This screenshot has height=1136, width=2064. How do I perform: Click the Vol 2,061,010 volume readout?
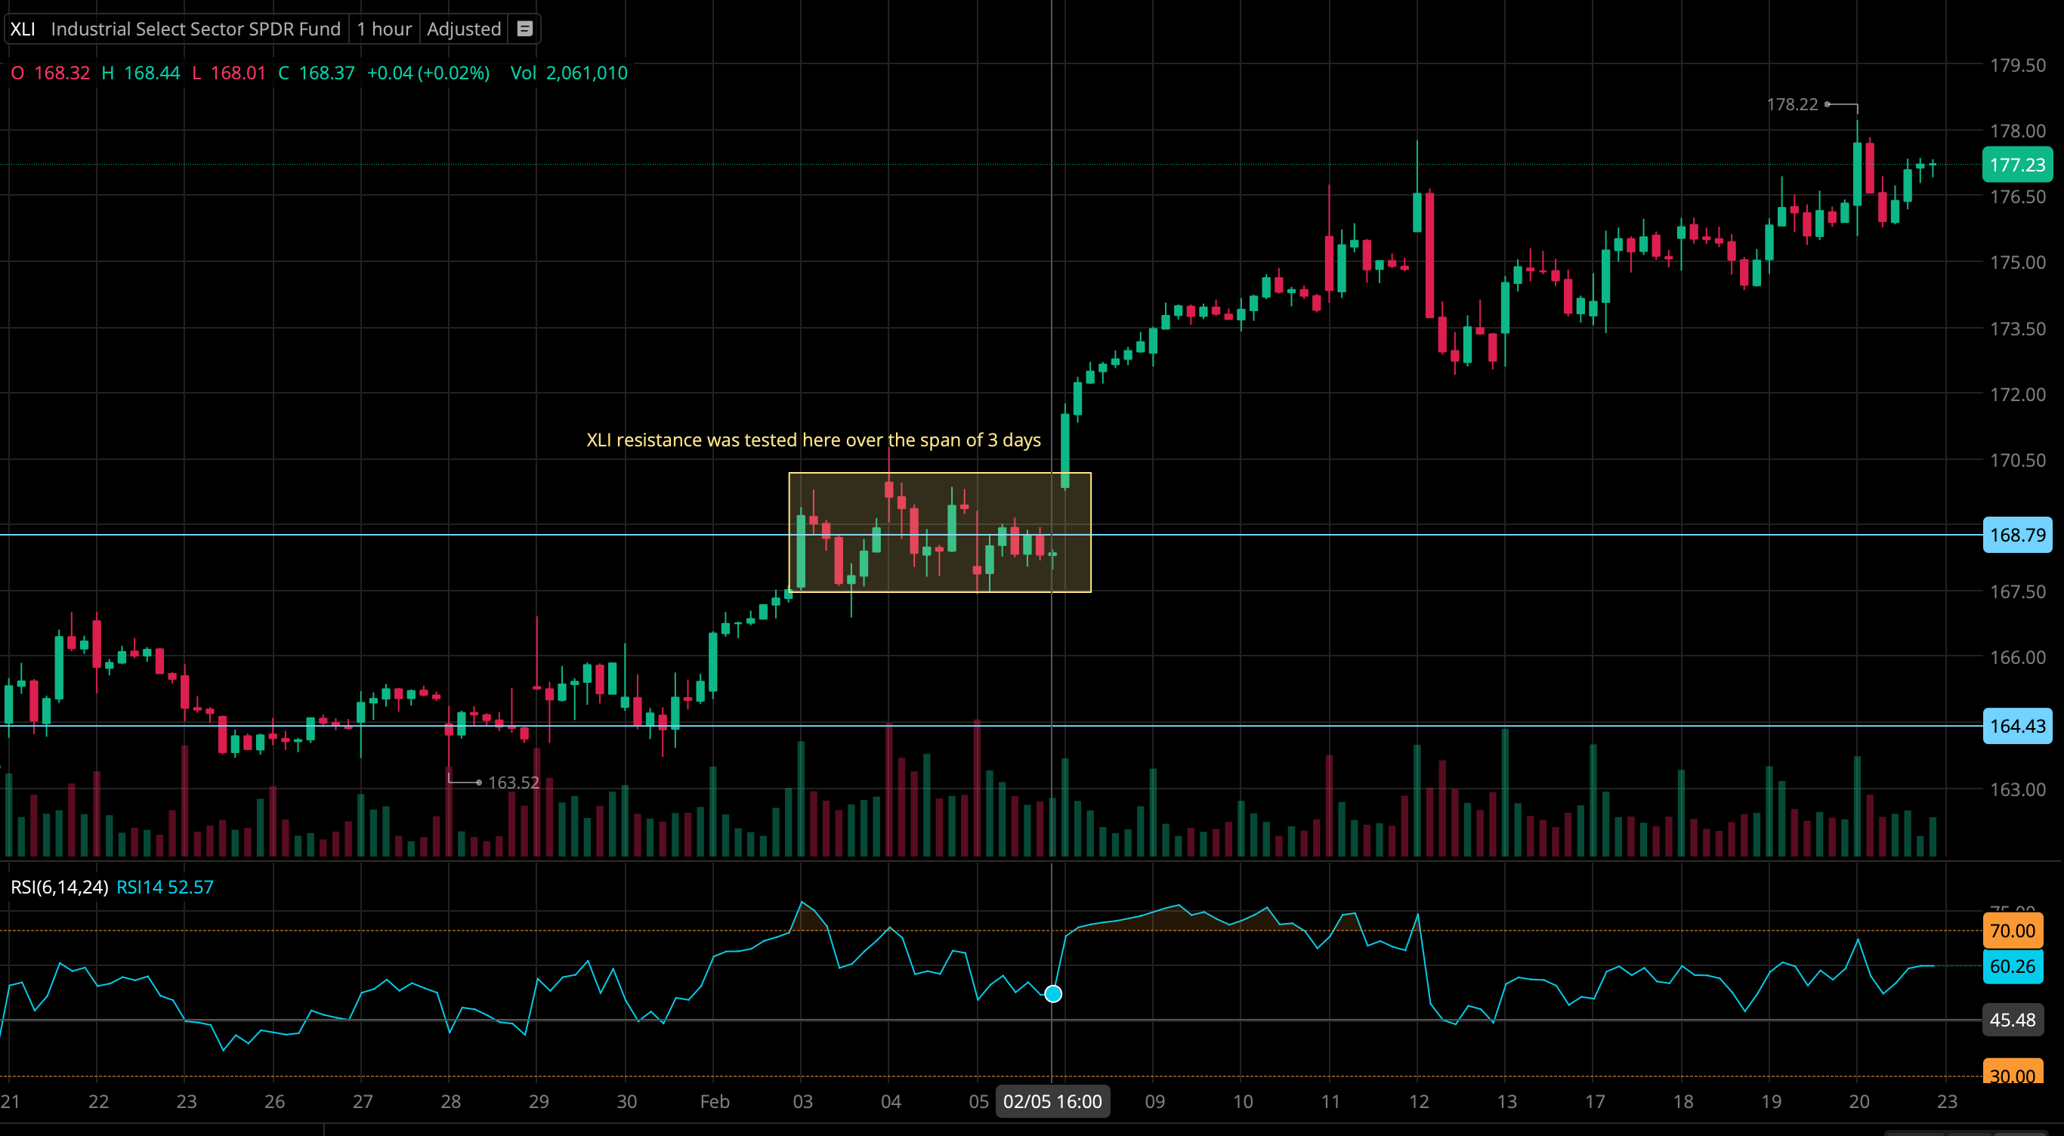(x=569, y=73)
